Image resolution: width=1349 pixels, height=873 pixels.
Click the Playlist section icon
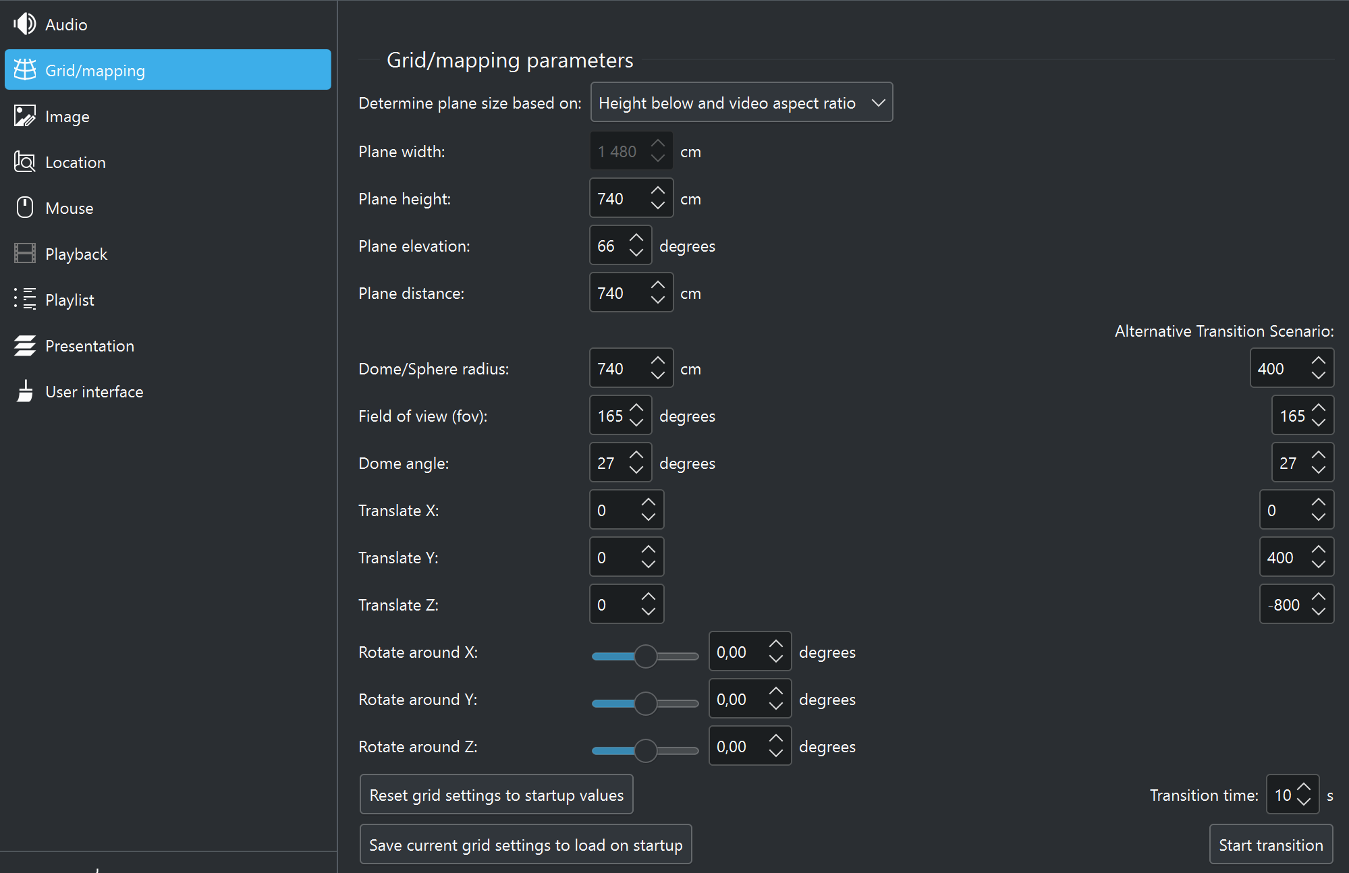(x=24, y=298)
